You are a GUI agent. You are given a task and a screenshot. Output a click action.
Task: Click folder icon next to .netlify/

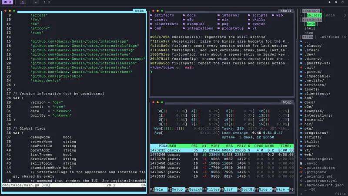point(301,81)
